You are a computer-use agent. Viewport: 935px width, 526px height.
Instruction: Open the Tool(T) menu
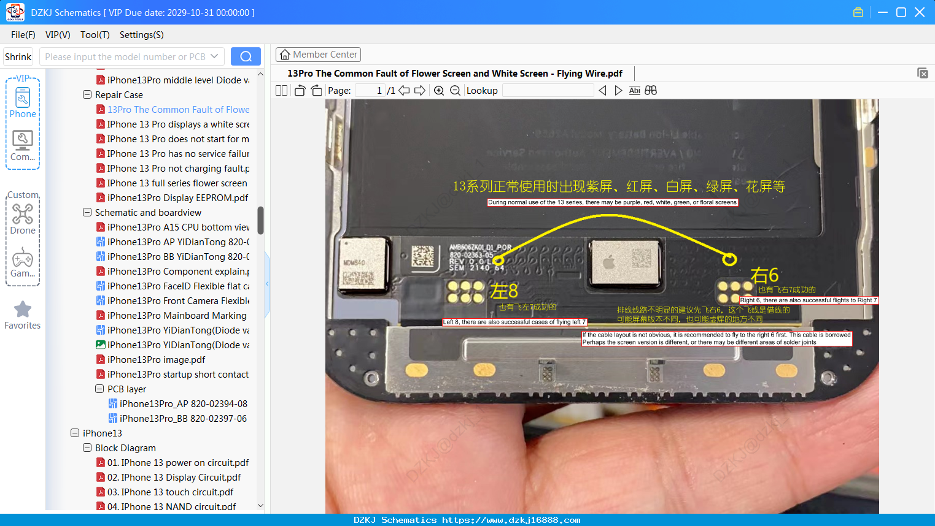[x=95, y=35]
